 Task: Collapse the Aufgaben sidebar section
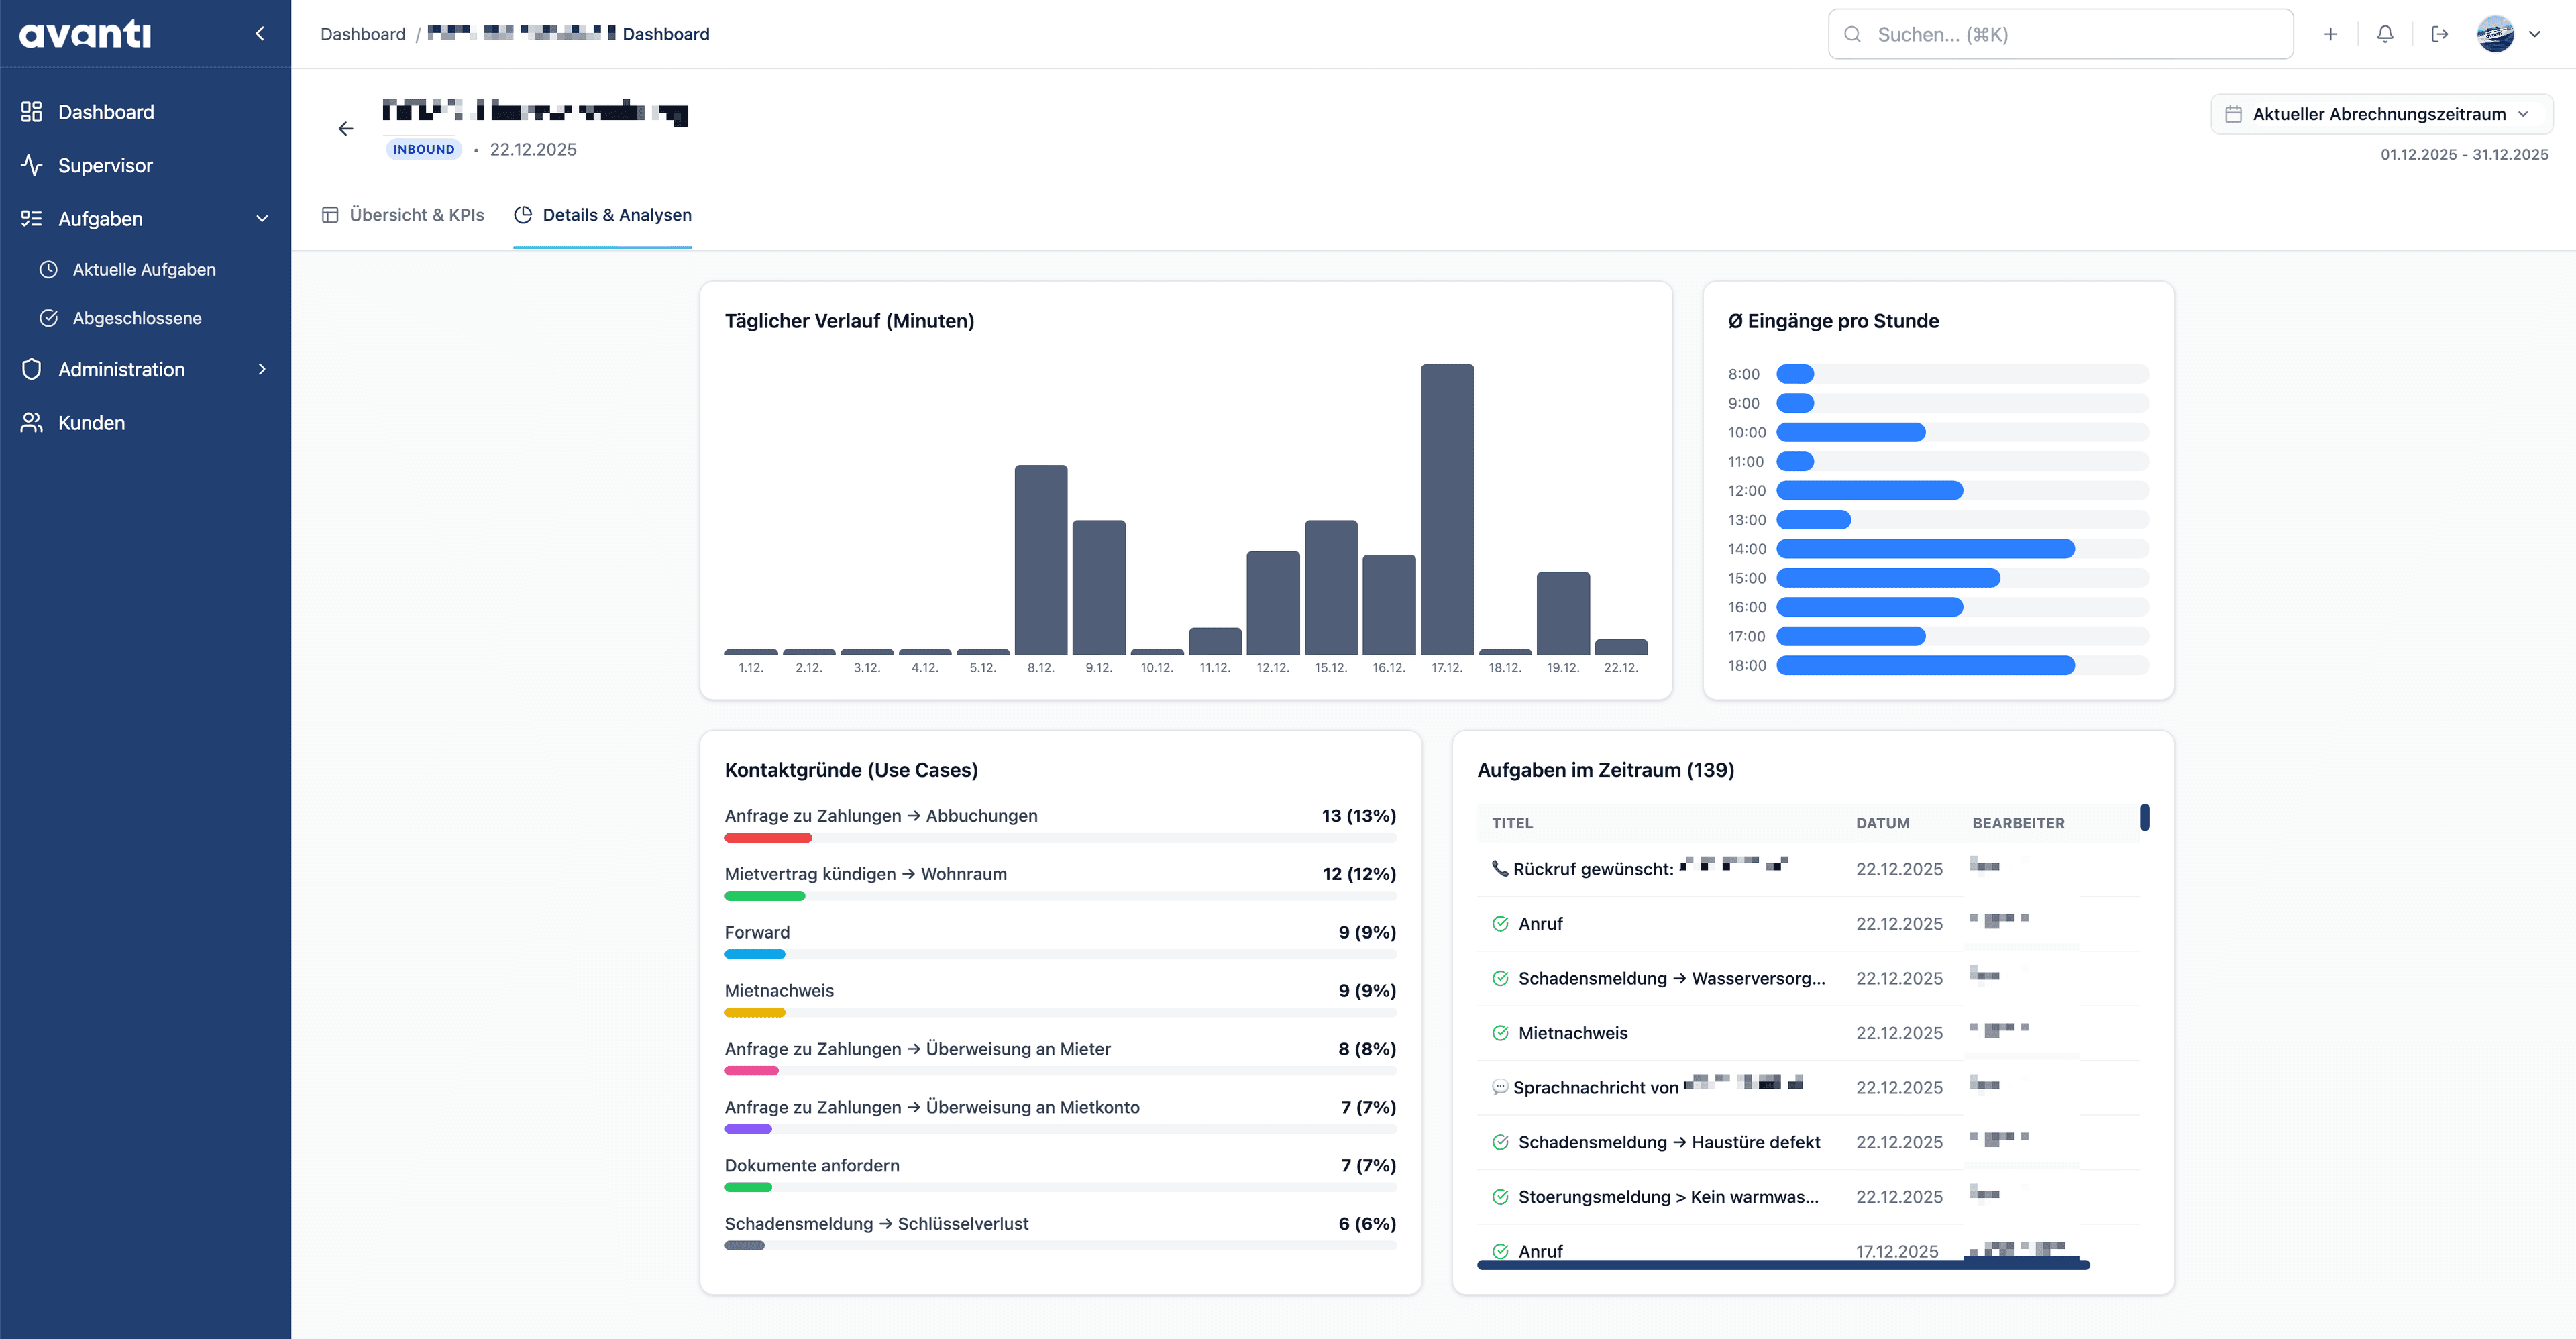click(262, 219)
